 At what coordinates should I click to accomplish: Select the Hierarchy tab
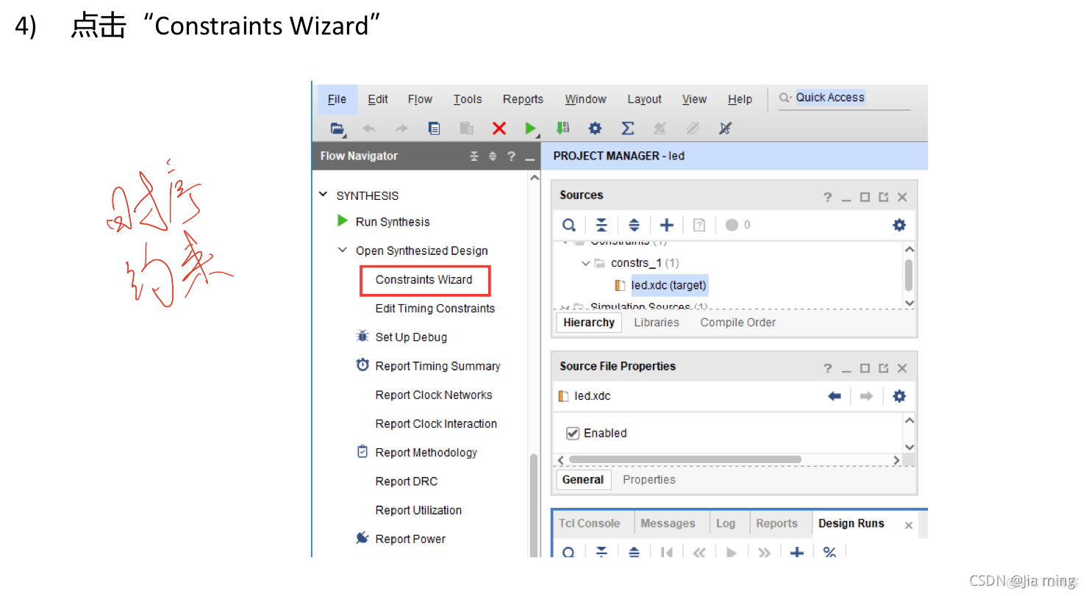pyautogui.click(x=589, y=323)
